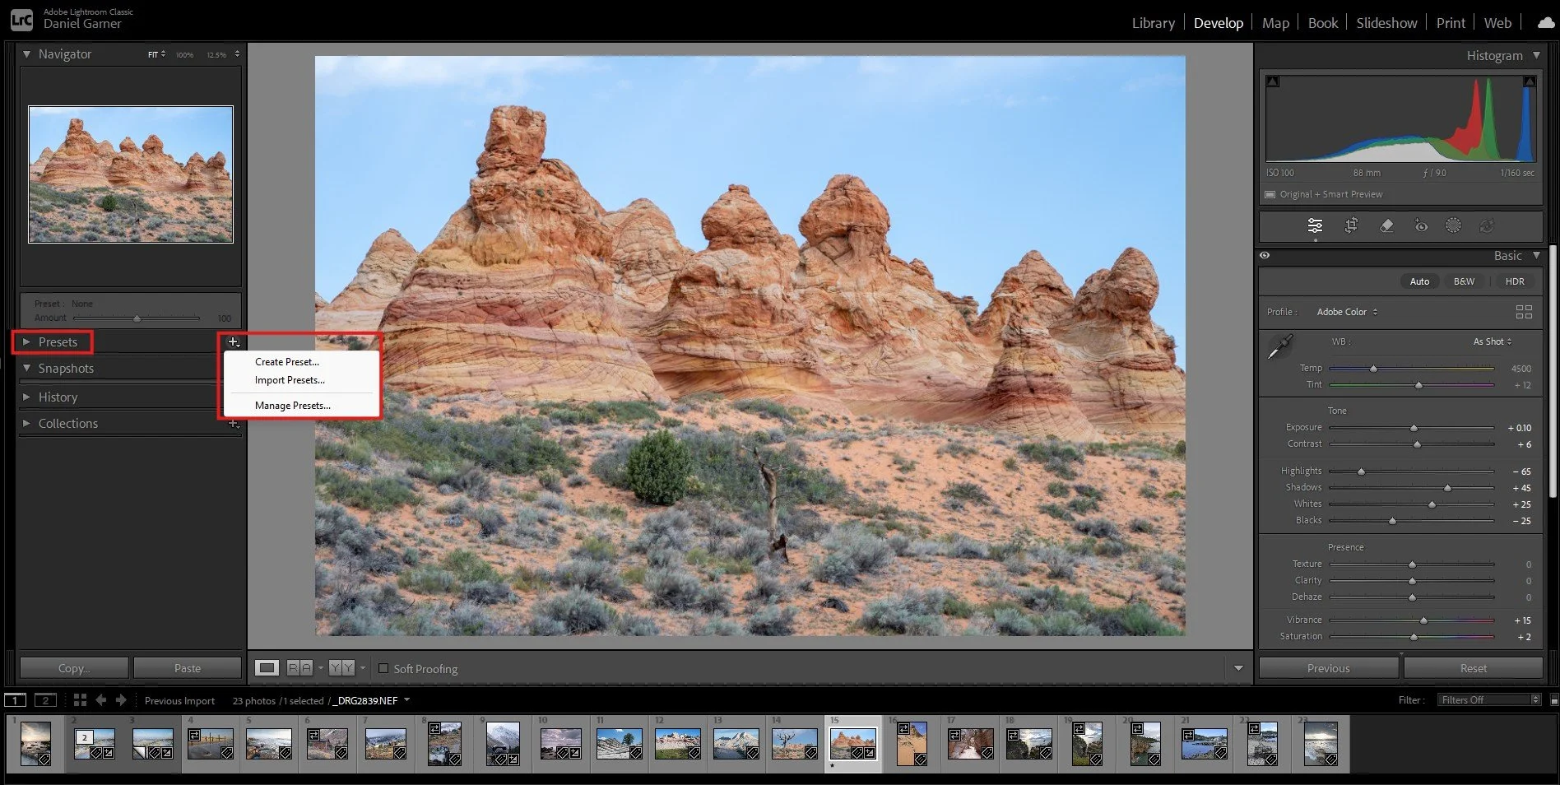Click the Previous button
This screenshot has height=785, width=1560.
click(x=1328, y=668)
